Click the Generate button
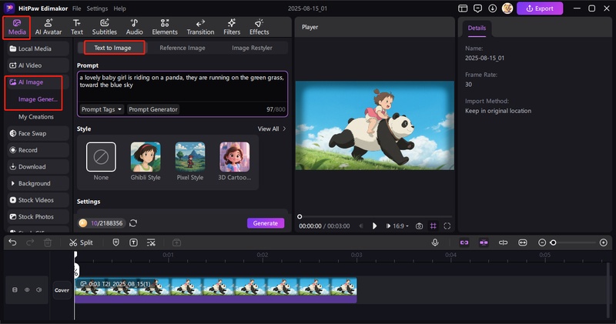This screenshot has height=324, width=616. 266,223
